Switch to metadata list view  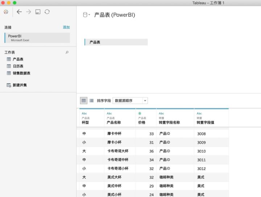click(x=92, y=101)
